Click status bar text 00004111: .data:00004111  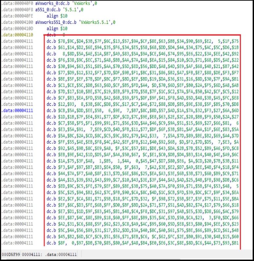coord(49,254)
